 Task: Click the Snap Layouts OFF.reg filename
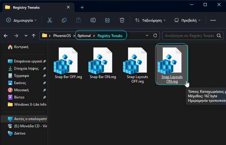137,79
